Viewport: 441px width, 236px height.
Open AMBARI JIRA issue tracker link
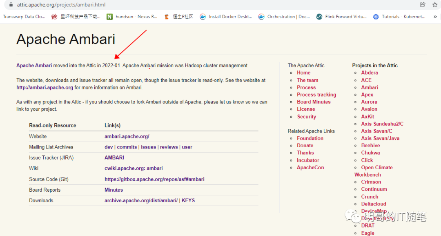point(114,158)
